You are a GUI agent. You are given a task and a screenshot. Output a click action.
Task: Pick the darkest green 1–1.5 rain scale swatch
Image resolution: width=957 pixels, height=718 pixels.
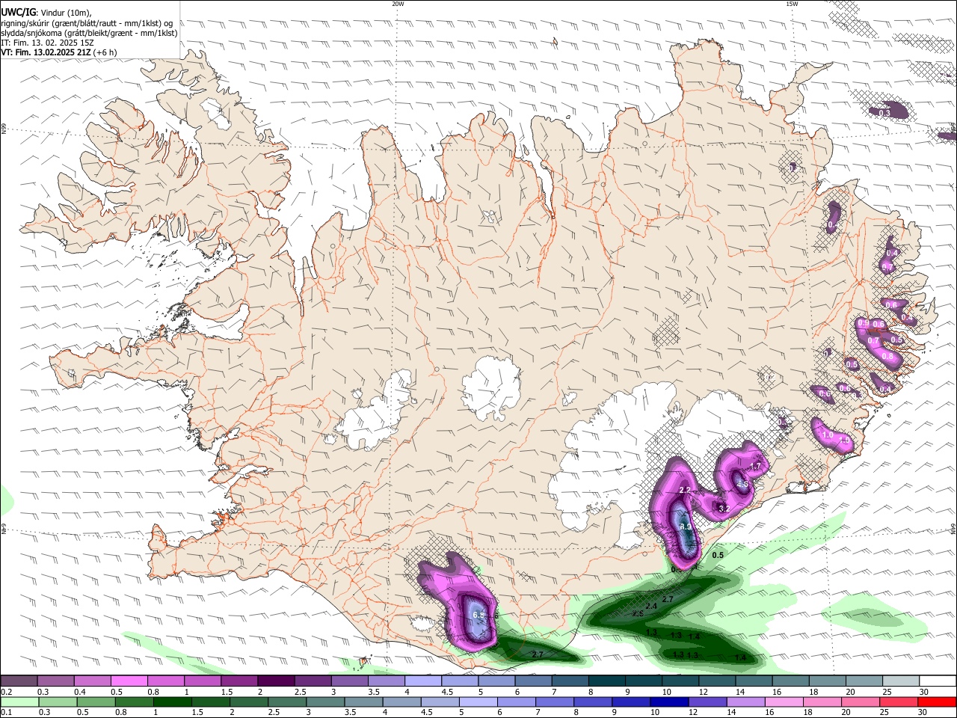tap(173, 702)
